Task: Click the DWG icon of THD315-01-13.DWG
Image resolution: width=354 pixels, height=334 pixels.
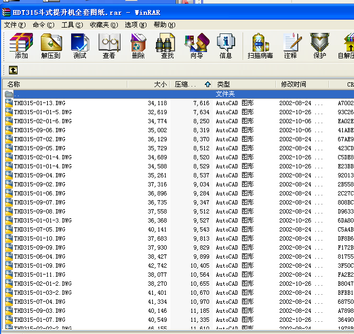Action: coord(9,103)
